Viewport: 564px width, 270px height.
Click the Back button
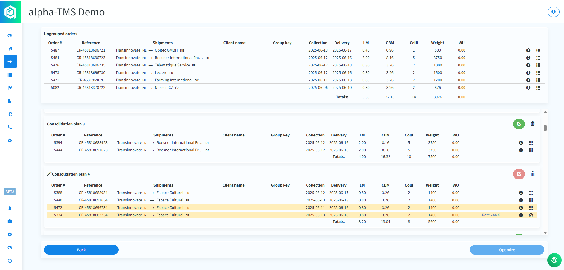tap(81, 250)
